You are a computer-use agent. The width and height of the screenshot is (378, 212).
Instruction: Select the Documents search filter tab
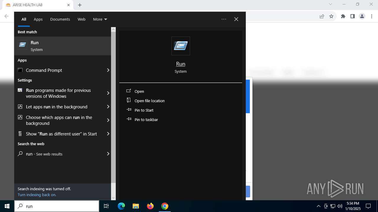(x=60, y=19)
